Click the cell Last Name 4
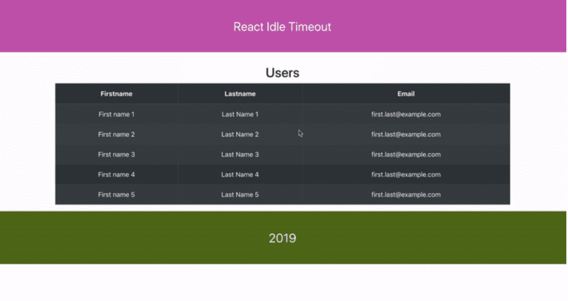 tap(240, 174)
